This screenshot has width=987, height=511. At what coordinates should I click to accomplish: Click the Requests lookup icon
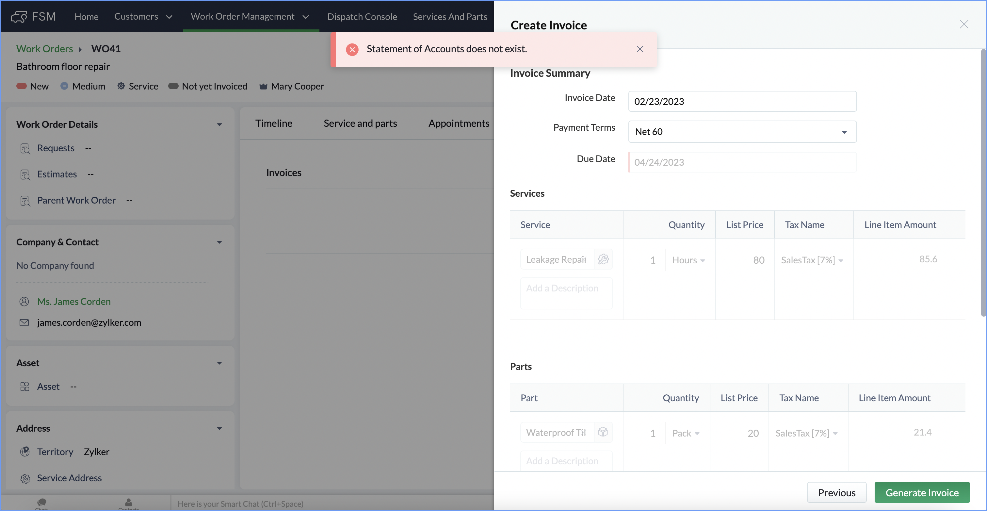[x=25, y=148]
